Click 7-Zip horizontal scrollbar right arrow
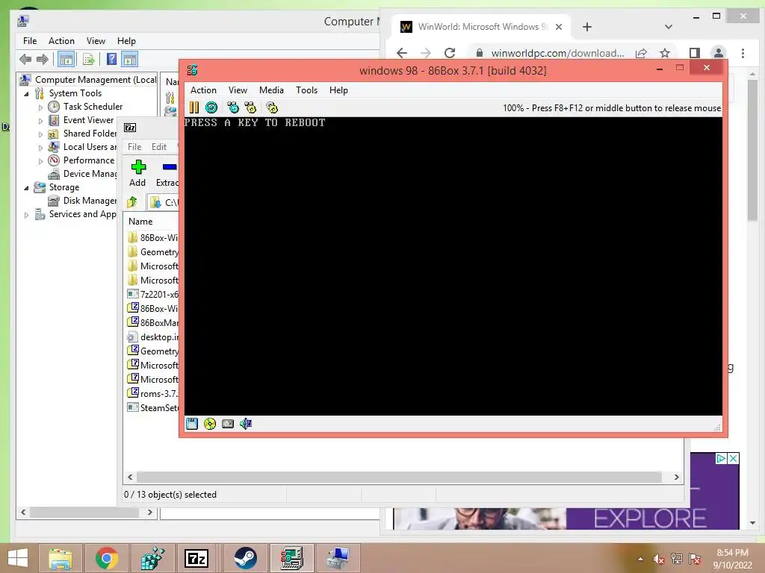 [676, 477]
